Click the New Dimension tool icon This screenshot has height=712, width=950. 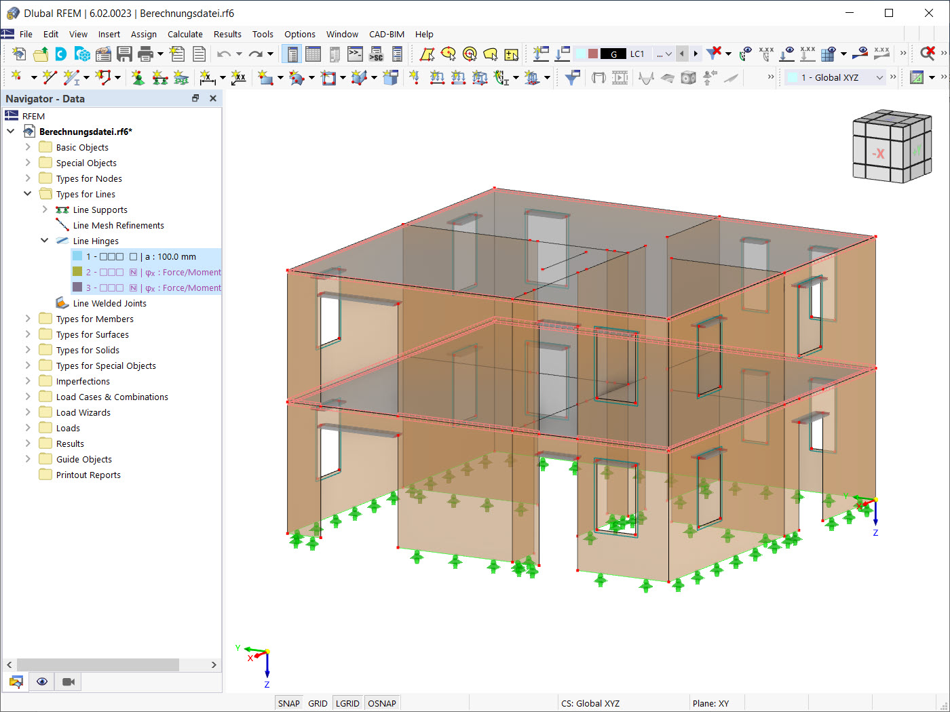coord(208,78)
